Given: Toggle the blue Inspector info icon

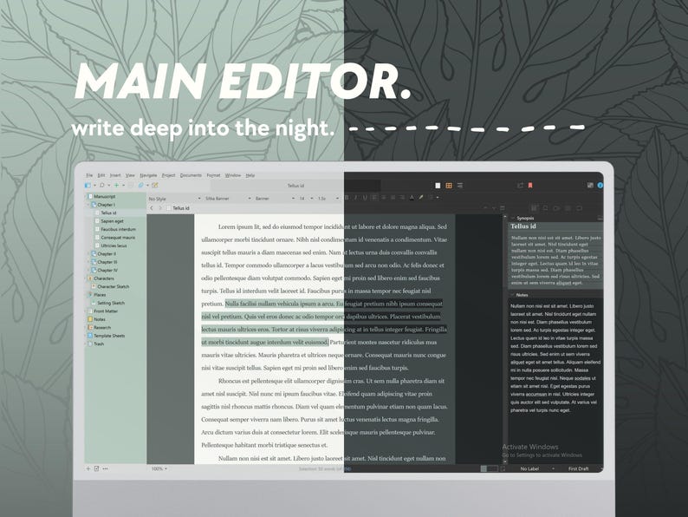Looking at the screenshot, I should (x=600, y=186).
